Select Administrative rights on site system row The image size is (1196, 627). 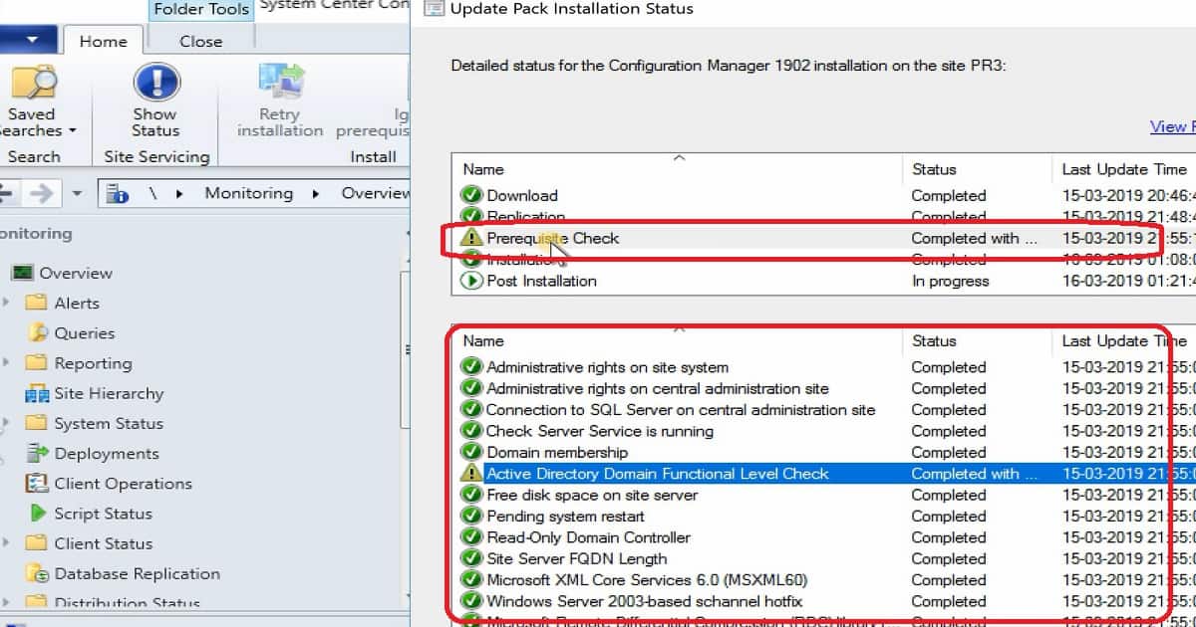coord(824,367)
